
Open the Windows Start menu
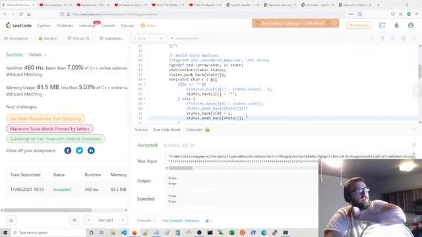point(5,232)
